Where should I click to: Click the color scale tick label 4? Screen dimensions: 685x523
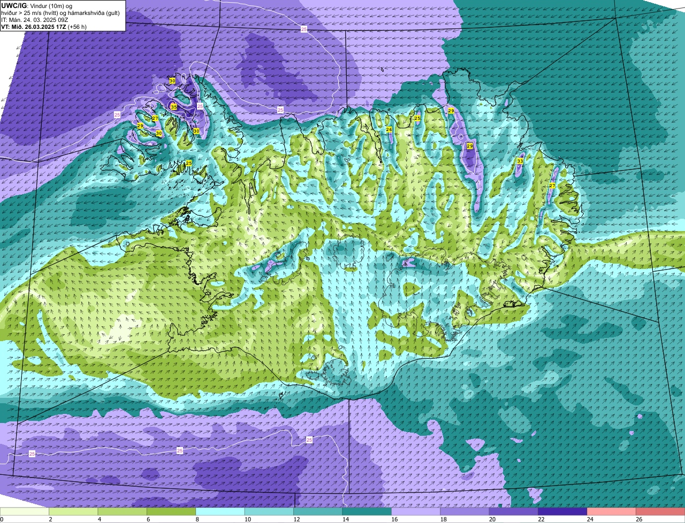click(x=99, y=519)
